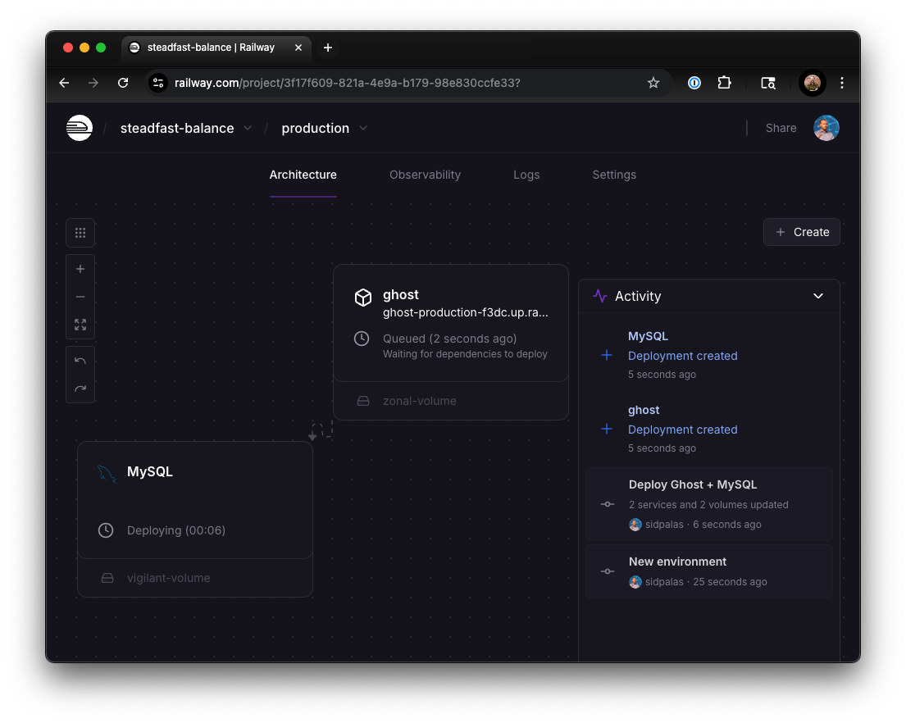
Task: Open the Logs tab
Action: tap(526, 175)
